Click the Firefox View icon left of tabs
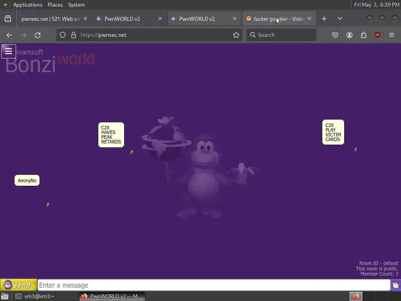 point(8,19)
